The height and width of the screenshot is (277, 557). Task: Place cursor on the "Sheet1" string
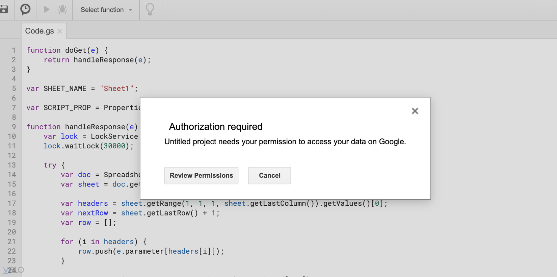(x=117, y=89)
